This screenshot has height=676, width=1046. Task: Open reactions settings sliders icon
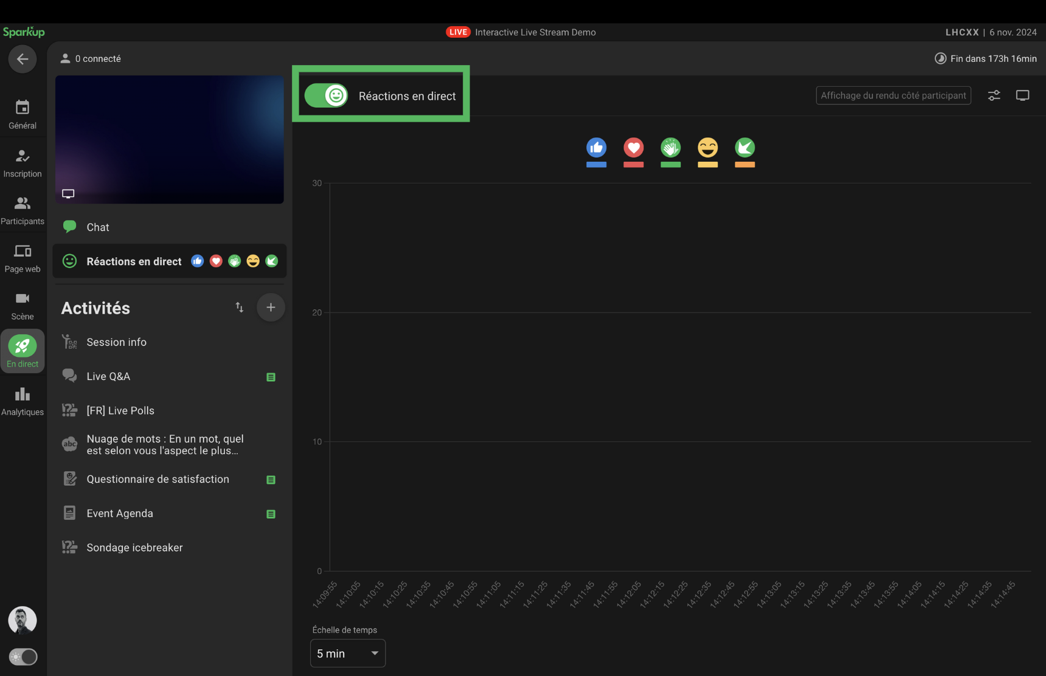click(994, 95)
